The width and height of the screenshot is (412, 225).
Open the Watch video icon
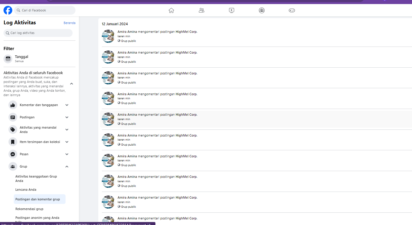231,10
